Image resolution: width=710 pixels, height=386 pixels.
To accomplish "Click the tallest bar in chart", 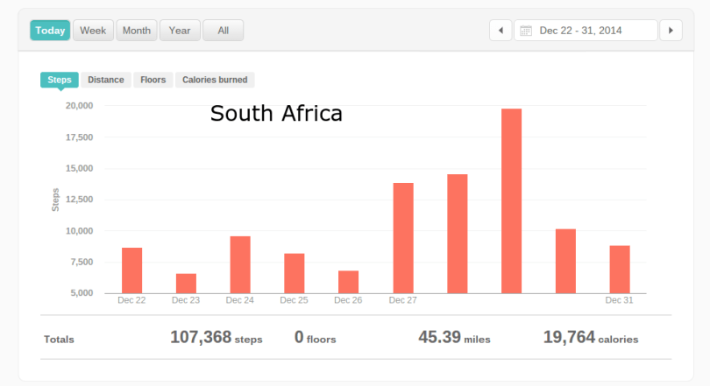I will (x=511, y=201).
